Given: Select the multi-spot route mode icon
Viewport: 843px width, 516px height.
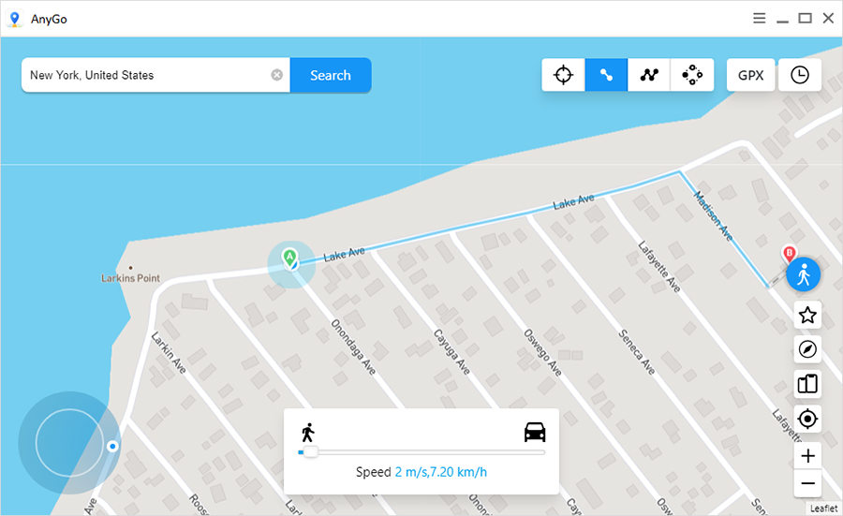Looking at the screenshot, I should [x=649, y=75].
